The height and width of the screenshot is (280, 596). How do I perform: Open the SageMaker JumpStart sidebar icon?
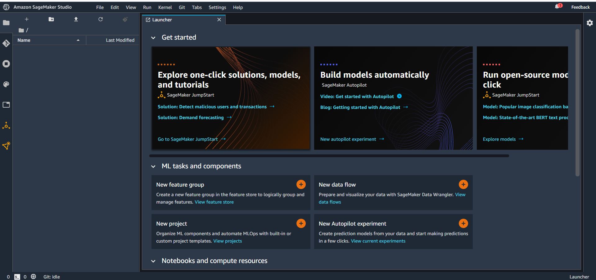[6, 125]
